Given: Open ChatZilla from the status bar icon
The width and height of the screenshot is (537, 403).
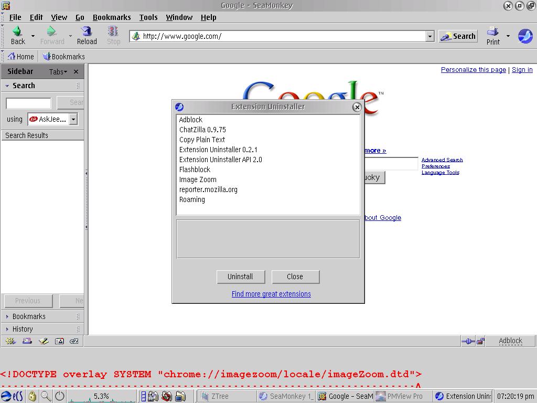Looking at the screenshot, I should pos(74,341).
